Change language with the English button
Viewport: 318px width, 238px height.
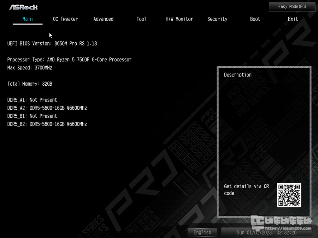tap(202, 233)
